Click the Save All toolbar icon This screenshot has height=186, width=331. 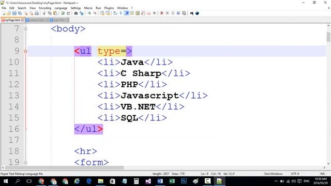[x=20, y=13]
